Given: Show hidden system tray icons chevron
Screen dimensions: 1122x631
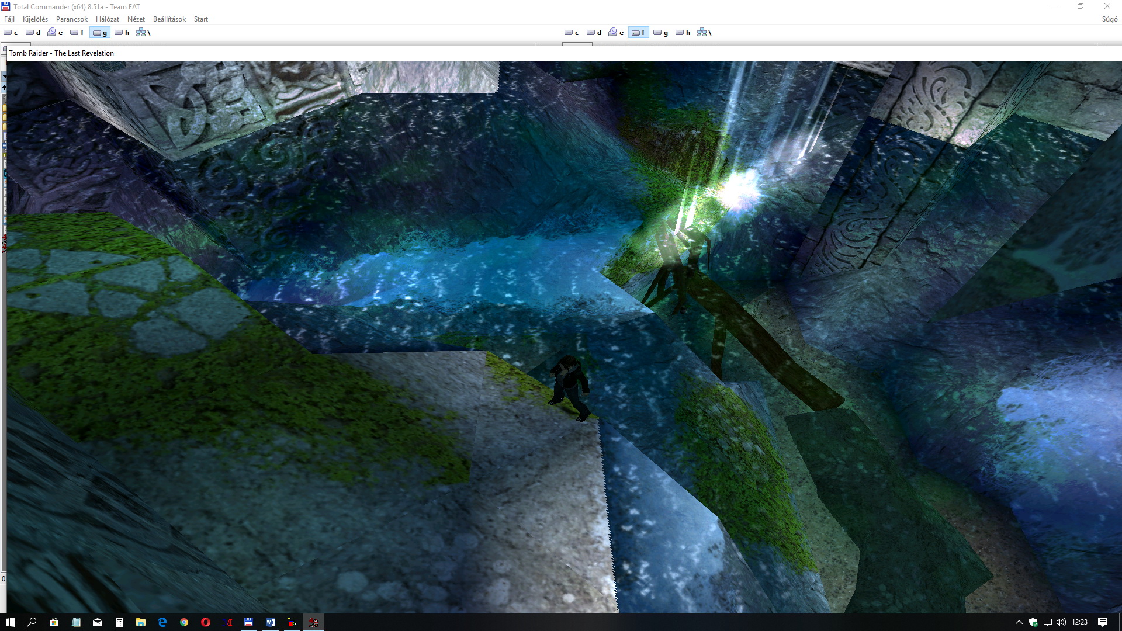Looking at the screenshot, I should click(1019, 622).
